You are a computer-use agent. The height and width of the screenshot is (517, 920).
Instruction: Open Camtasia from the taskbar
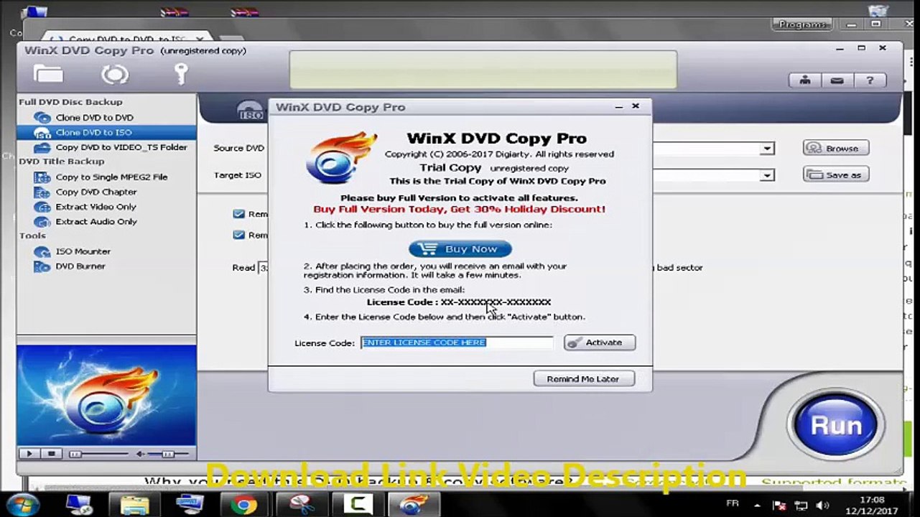point(357,505)
